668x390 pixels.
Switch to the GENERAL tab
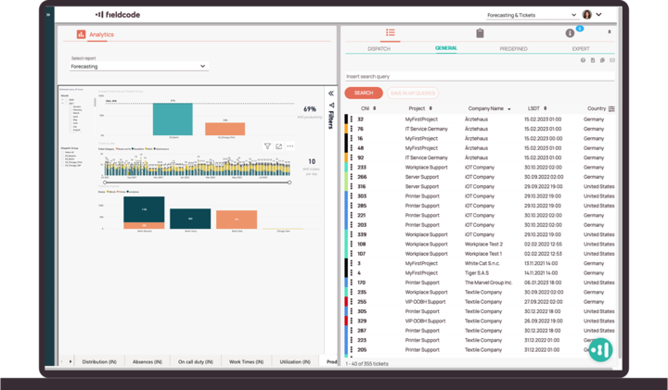click(x=446, y=48)
